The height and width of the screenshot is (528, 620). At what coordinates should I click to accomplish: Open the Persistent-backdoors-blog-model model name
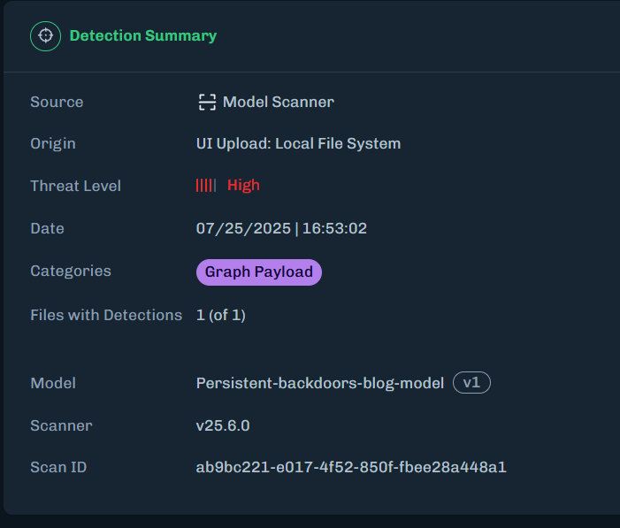(x=320, y=383)
